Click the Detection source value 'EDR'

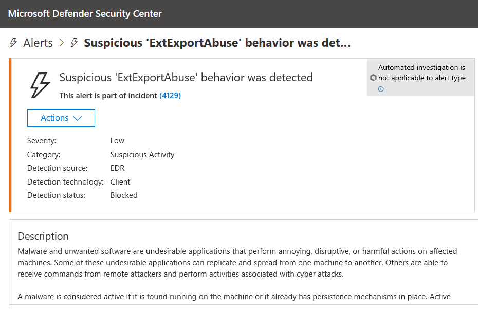tap(117, 168)
